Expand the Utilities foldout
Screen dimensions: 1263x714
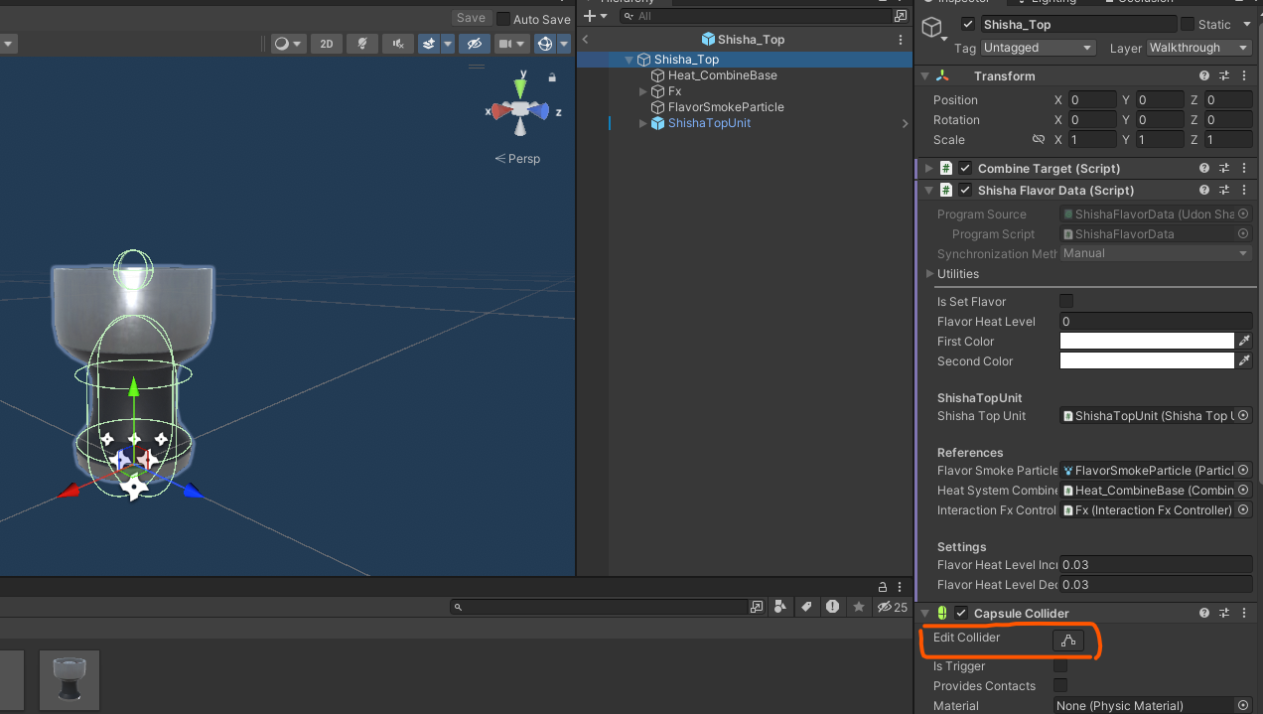click(929, 274)
